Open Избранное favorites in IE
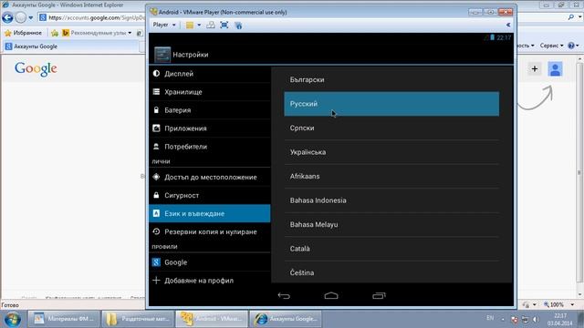Viewport: 584px width, 328px height. coord(23,33)
